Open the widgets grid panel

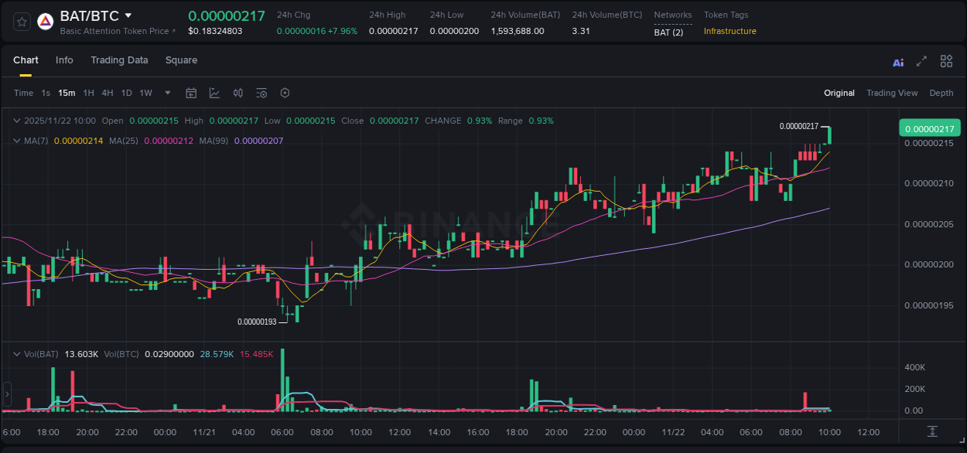(946, 61)
